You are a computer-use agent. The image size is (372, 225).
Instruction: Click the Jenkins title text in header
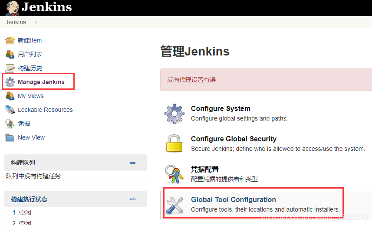pos(47,7)
